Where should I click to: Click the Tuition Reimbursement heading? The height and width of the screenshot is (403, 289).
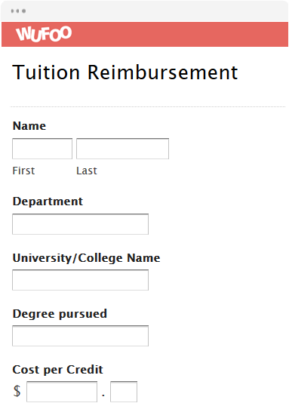[x=125, y=72]
